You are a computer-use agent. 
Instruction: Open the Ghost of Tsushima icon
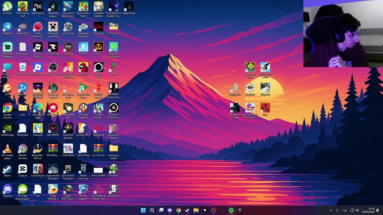(x=114, y=111)
